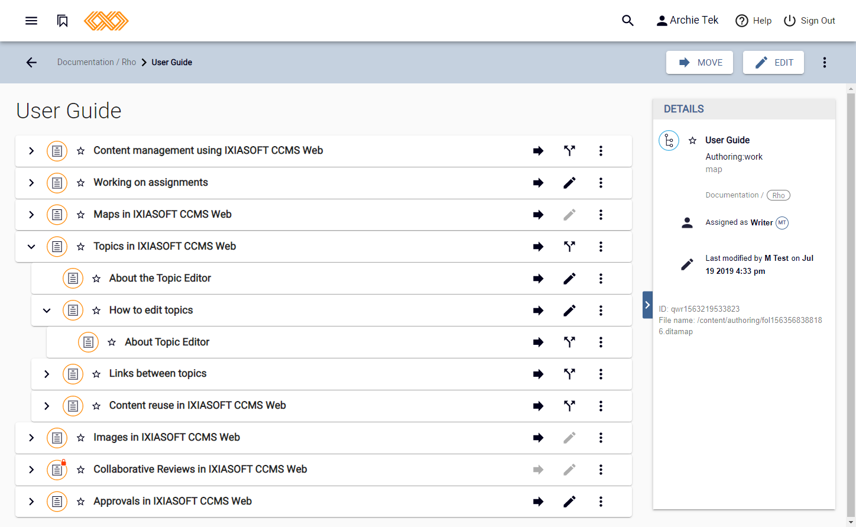This screenshot has width=856, height=527.
Task: More options for Approvals row
Action: click(x=601, y=502)
